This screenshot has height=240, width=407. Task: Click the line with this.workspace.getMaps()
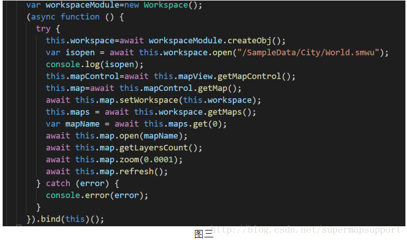151,112
